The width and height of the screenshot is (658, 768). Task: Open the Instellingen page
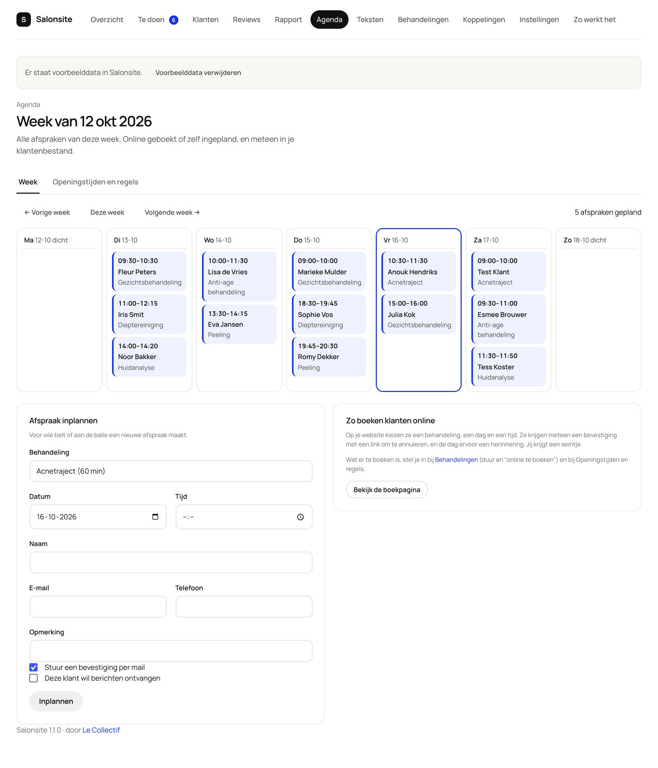(539, 19)
